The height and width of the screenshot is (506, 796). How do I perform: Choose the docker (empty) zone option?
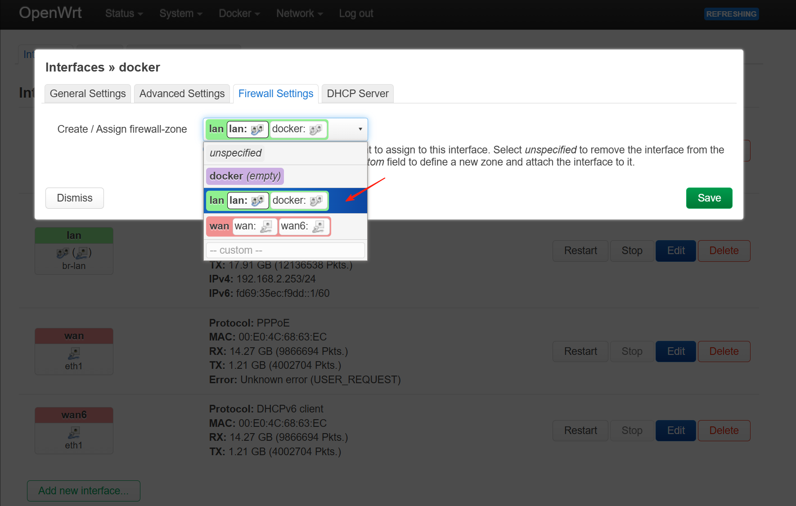245,176
